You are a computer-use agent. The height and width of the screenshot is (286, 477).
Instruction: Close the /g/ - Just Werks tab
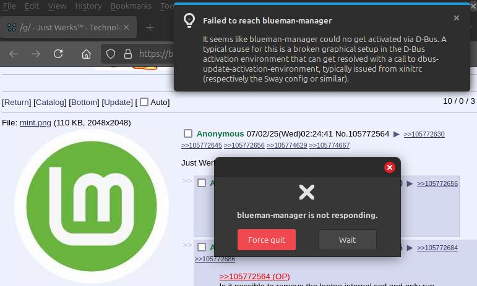[x=126, y=27]
